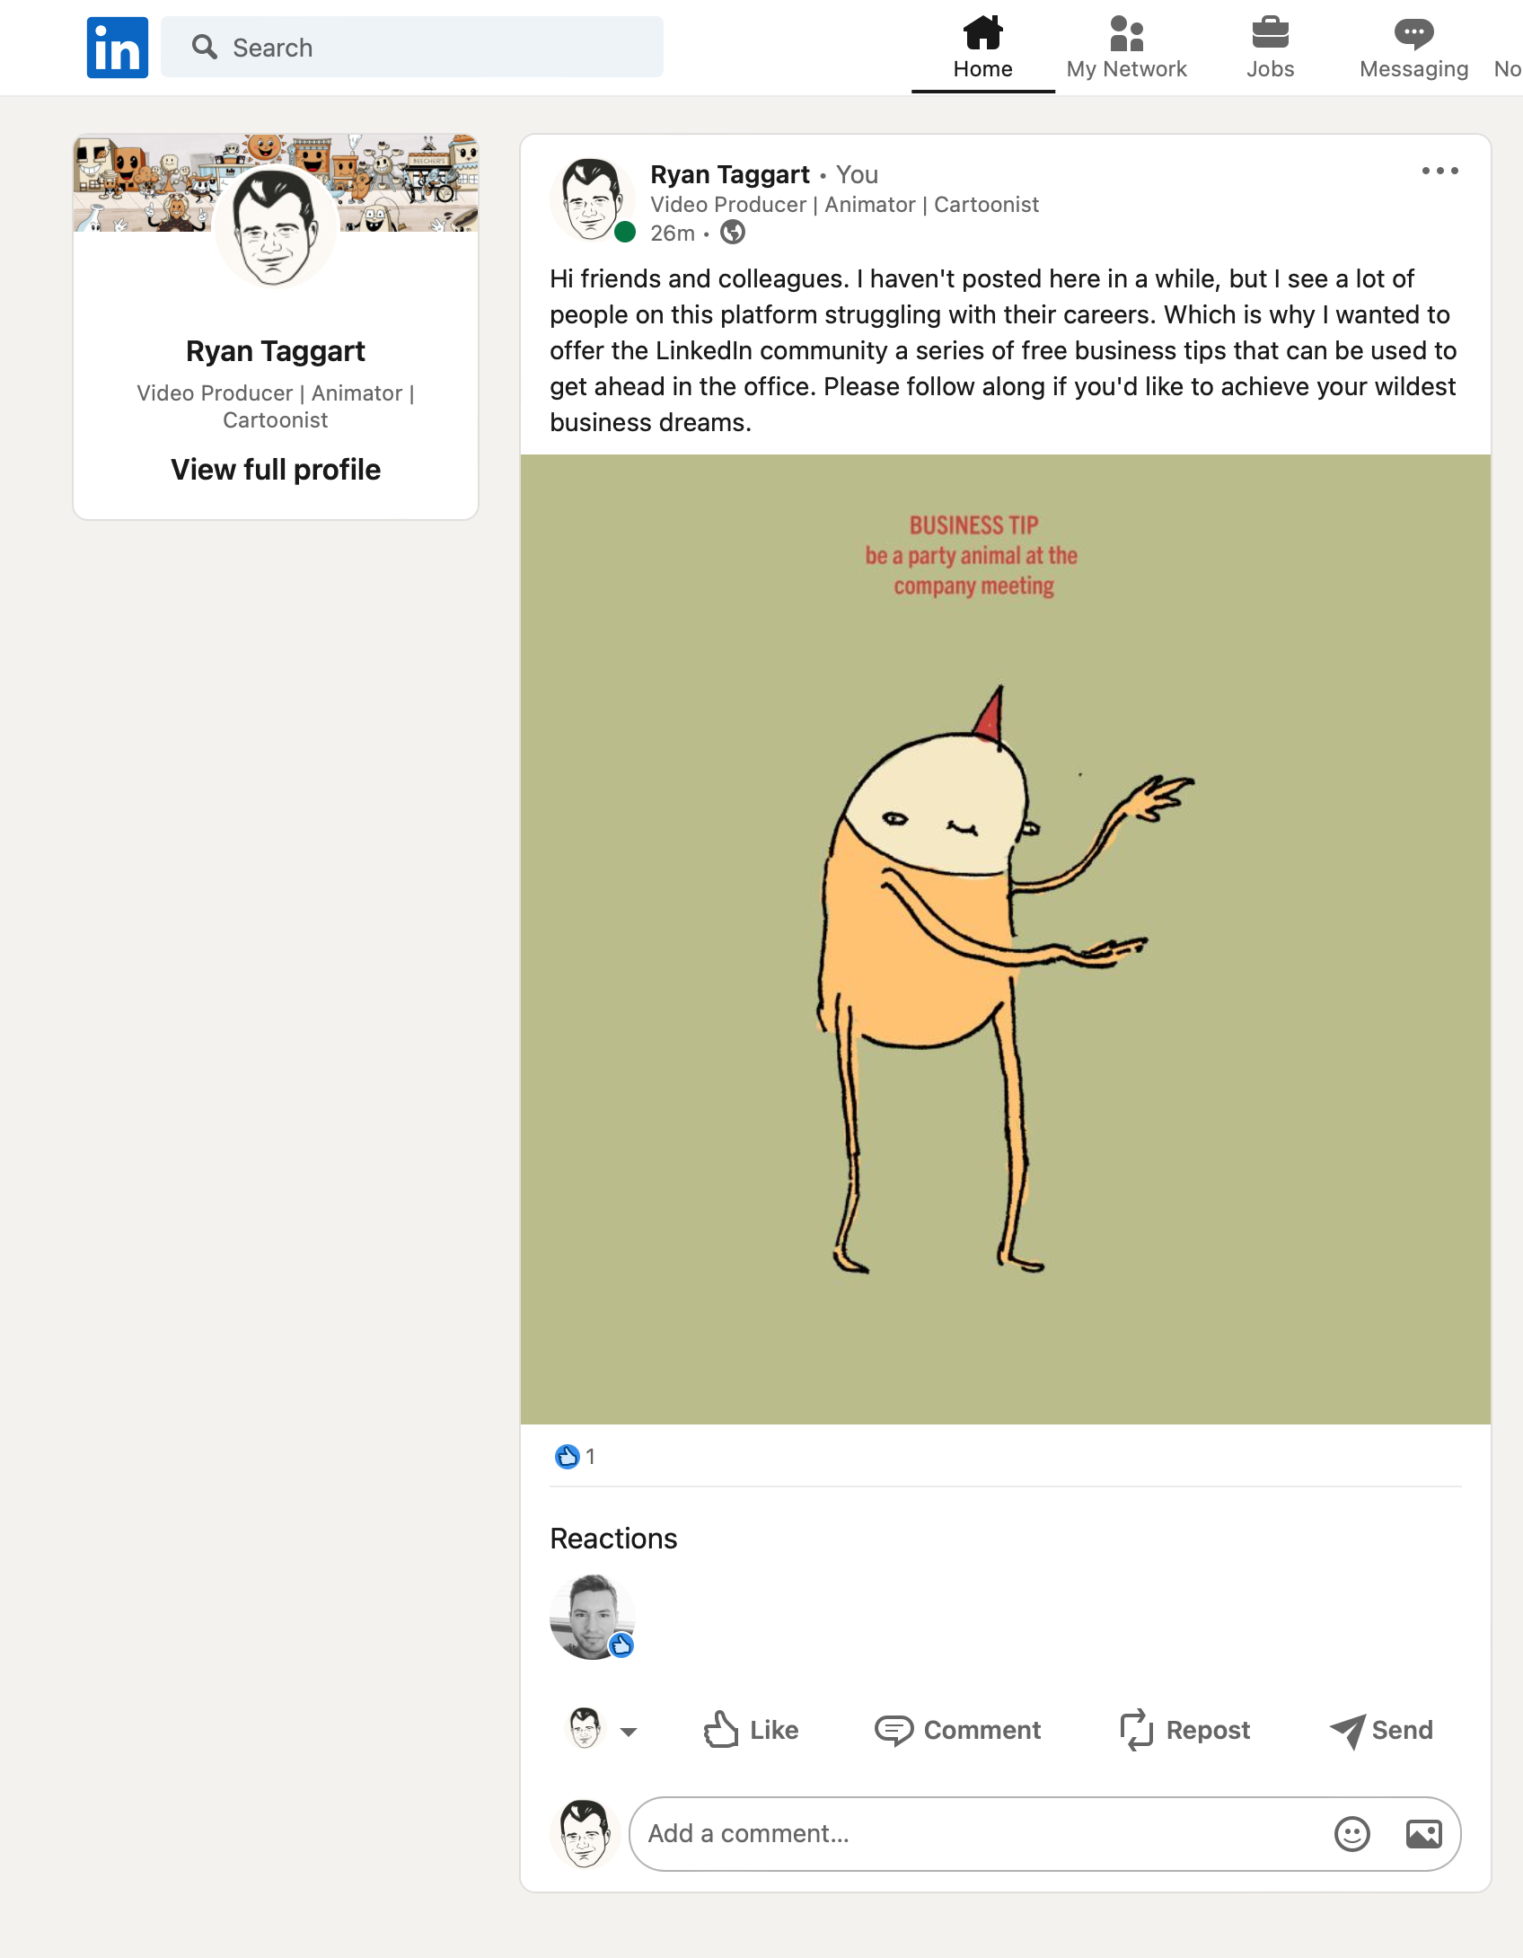Like the business tip post
Viewport: 1523px width, 1958px height.
[751, 1730]
